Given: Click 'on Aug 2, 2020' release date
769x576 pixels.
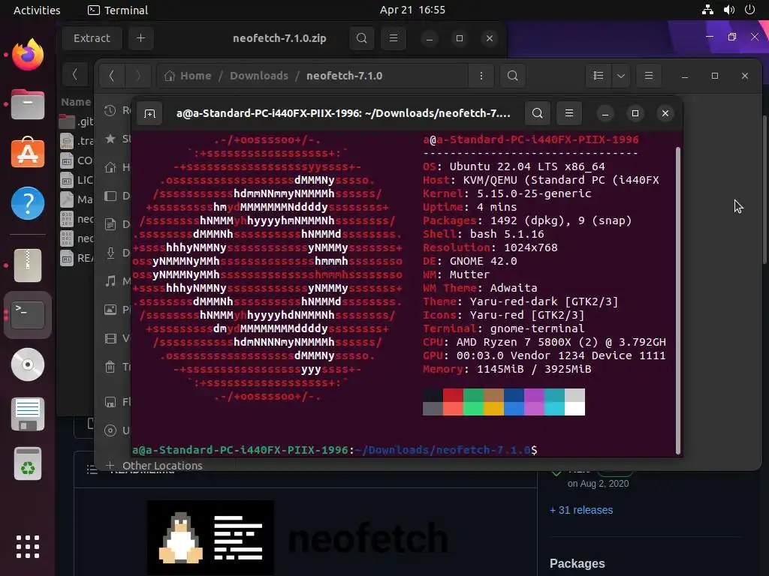Looking at the screenshot, I should click(x=598, y=484).
